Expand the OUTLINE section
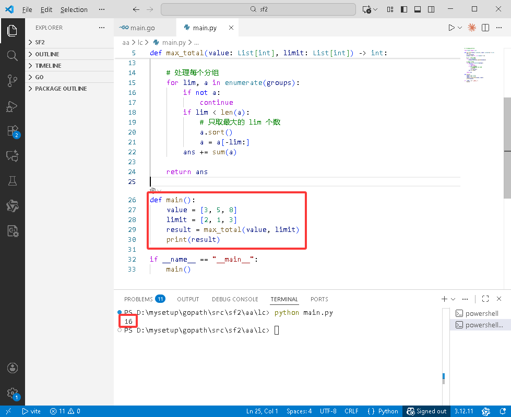This screenshot has height=417, width=511. pyautogui.click(x=69, y=54)
